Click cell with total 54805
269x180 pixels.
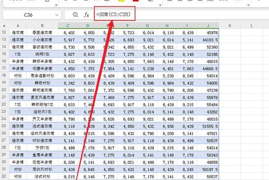coord(208,83)
